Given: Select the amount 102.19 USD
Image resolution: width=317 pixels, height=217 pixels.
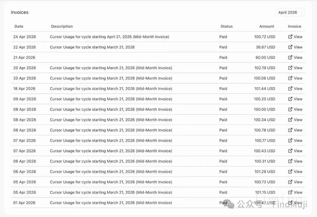Looking at the screenshot, I should [265, 68].
